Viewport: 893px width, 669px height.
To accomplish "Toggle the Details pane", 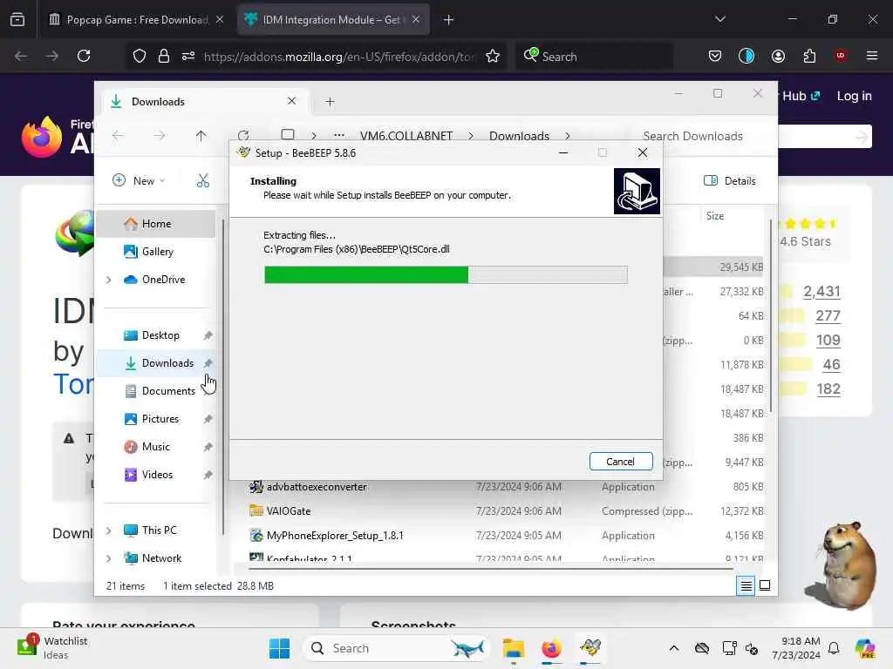I will pos(730,181).
